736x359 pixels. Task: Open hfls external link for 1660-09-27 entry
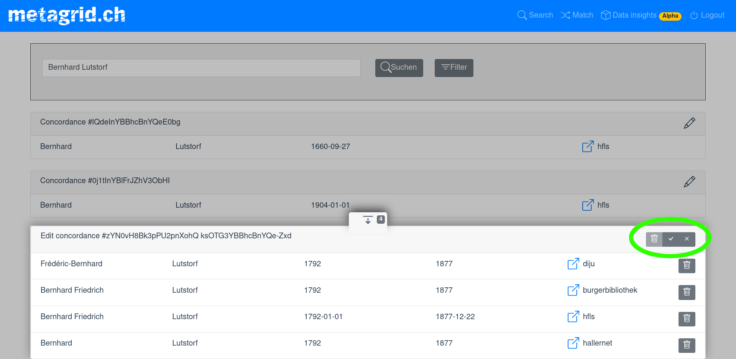coord(588,146)
